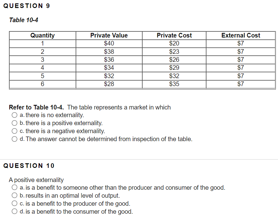Screen dimensions: 278x218
Task: Click the $35 Private Cost cell
Action: pyautogui.click(x=174, y=84)
